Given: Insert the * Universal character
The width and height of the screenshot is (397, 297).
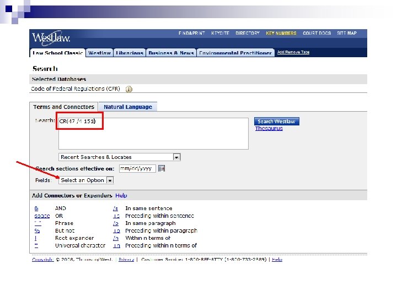Looking at the screenshot, I should (x=36, y=245).
